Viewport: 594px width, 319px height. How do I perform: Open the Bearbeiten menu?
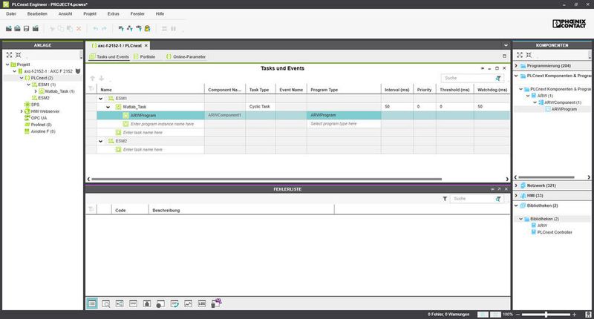coord(37,14)
